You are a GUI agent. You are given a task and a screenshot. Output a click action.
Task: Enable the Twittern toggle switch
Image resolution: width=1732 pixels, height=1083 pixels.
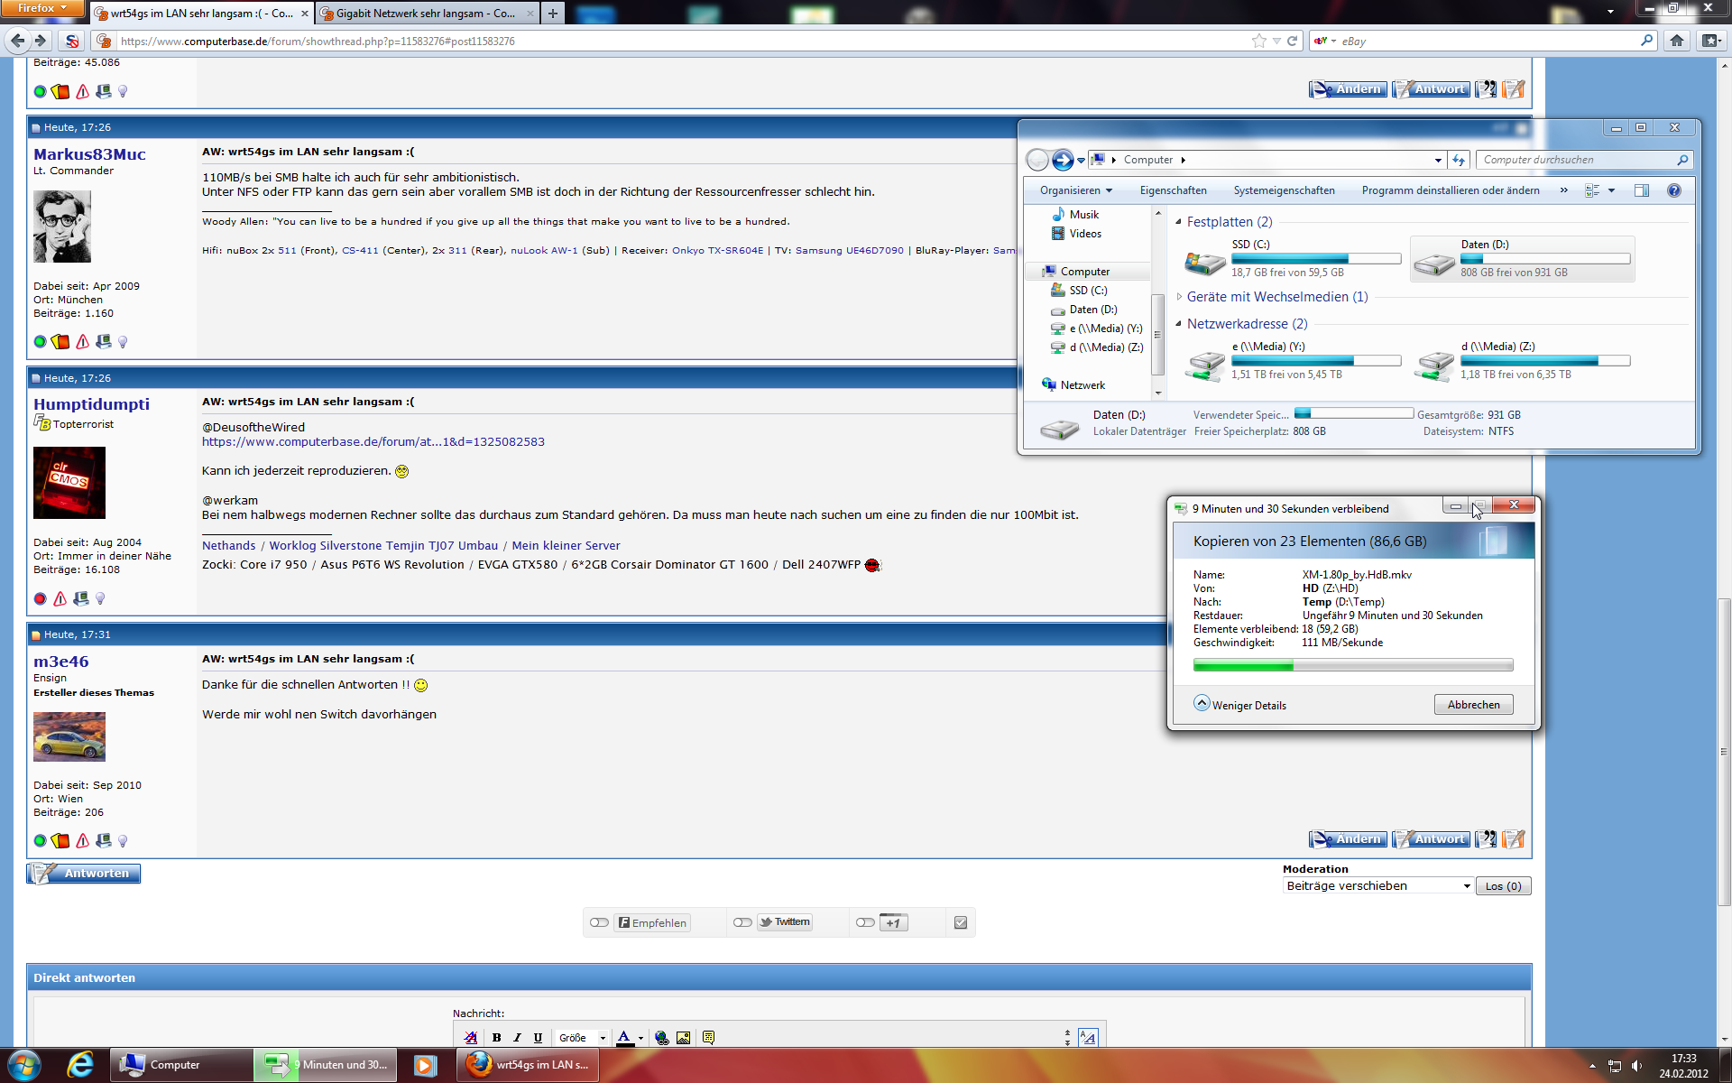(742, 922)
